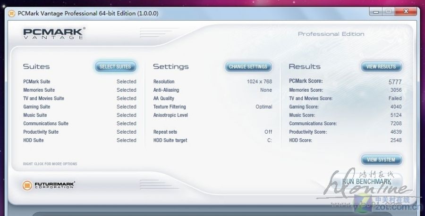Click the Professional Edition label
The height and width of the screenshot is (216, 425).
coord(331,34)
